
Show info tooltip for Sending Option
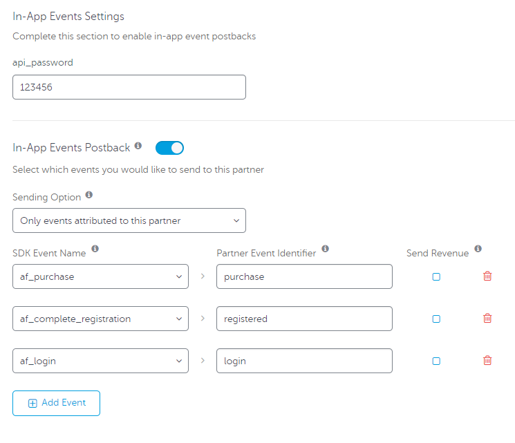coord(89,195)
